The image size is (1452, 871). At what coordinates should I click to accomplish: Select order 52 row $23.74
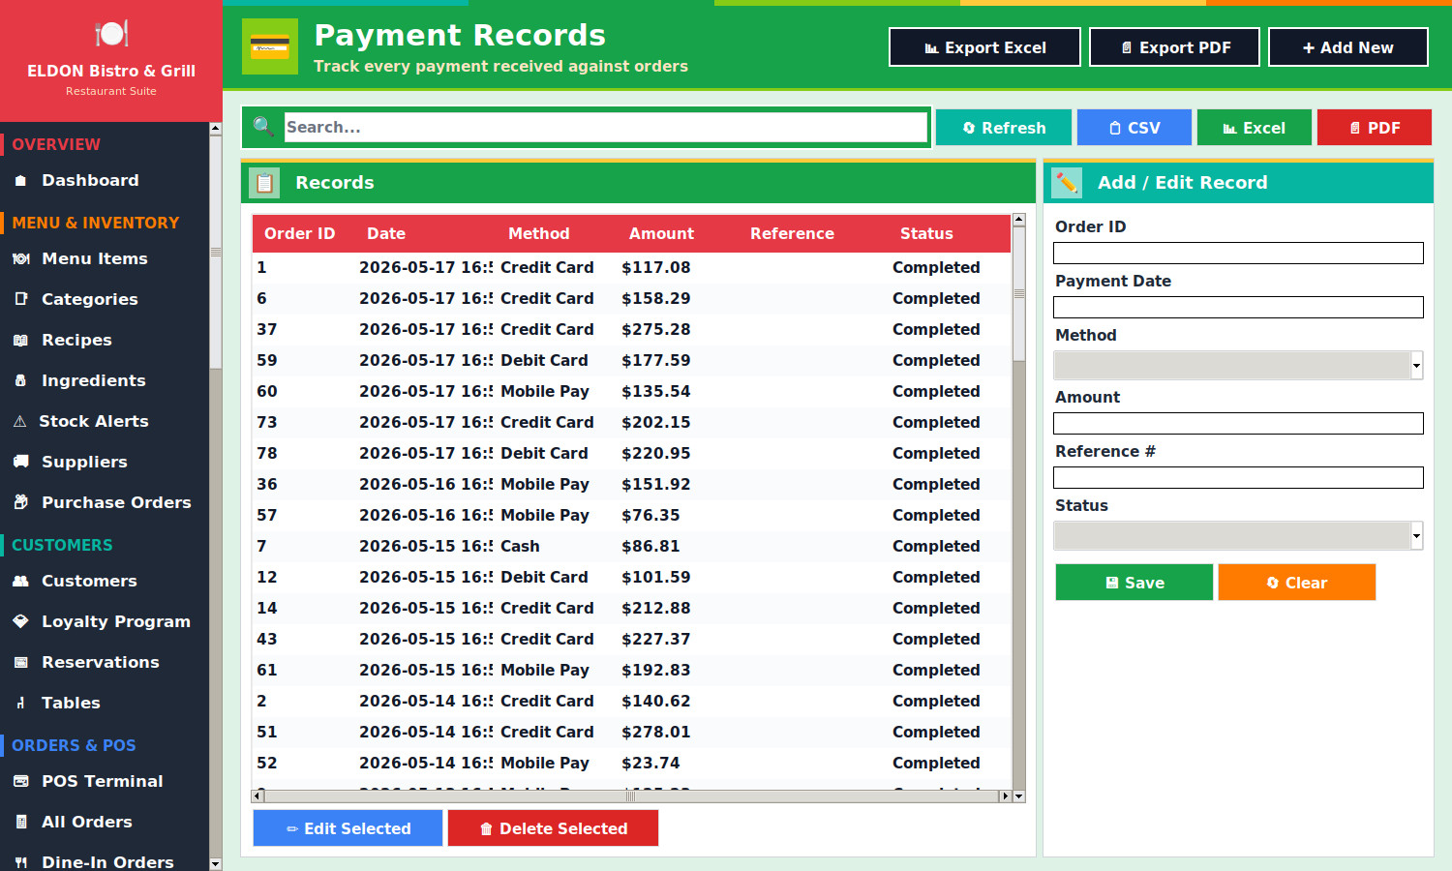coord(631,763)
